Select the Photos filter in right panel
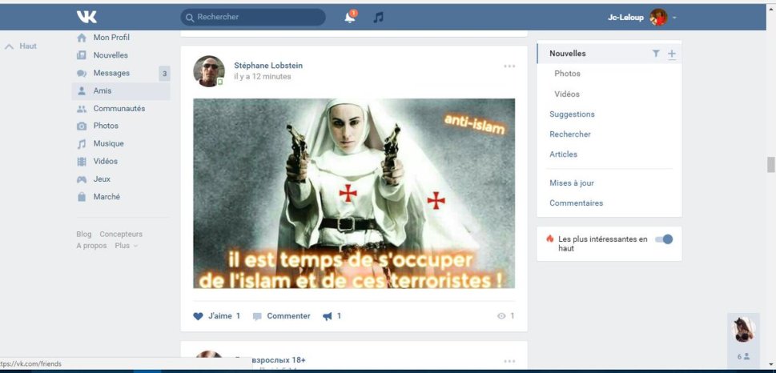Image resolution: width=776 pixels, height=373 pixels. (567, 74)
